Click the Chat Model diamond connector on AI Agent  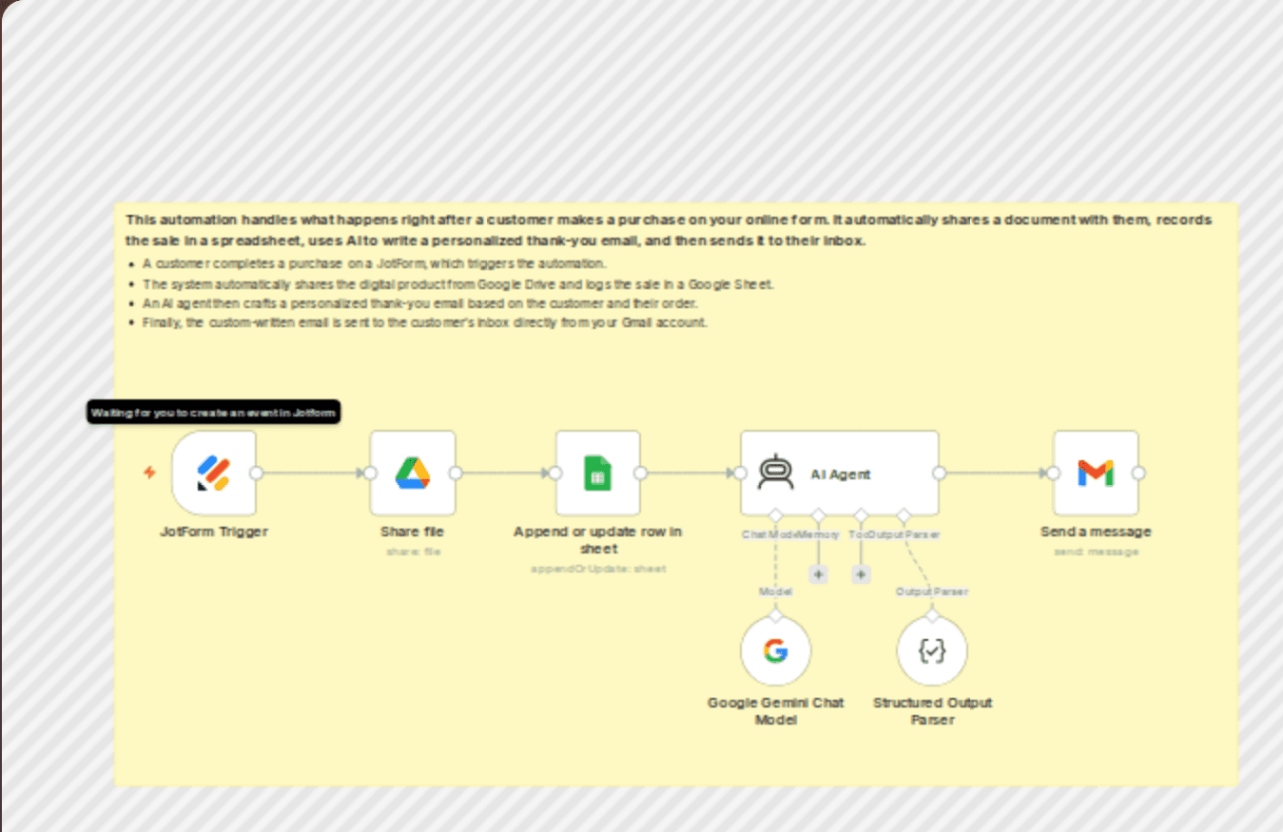click(x=776, y=515)
